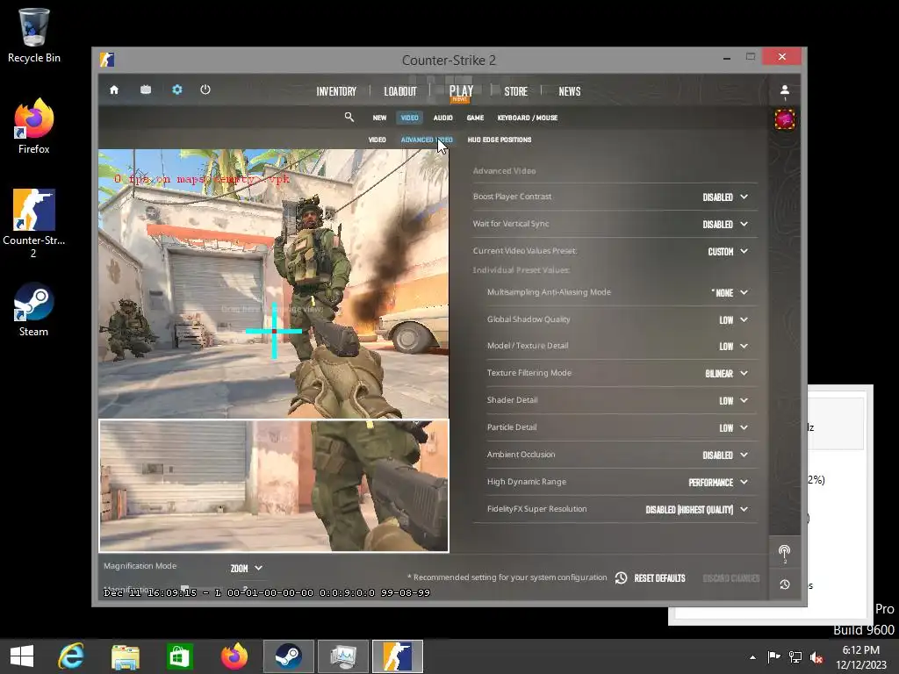Launch Internet Explorer from taskbar
Image resolution: width=899 pixels, height=674 pixels.
click(71, 656)
